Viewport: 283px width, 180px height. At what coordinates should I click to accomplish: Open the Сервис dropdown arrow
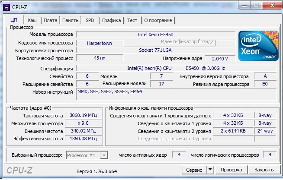(210, 170)
